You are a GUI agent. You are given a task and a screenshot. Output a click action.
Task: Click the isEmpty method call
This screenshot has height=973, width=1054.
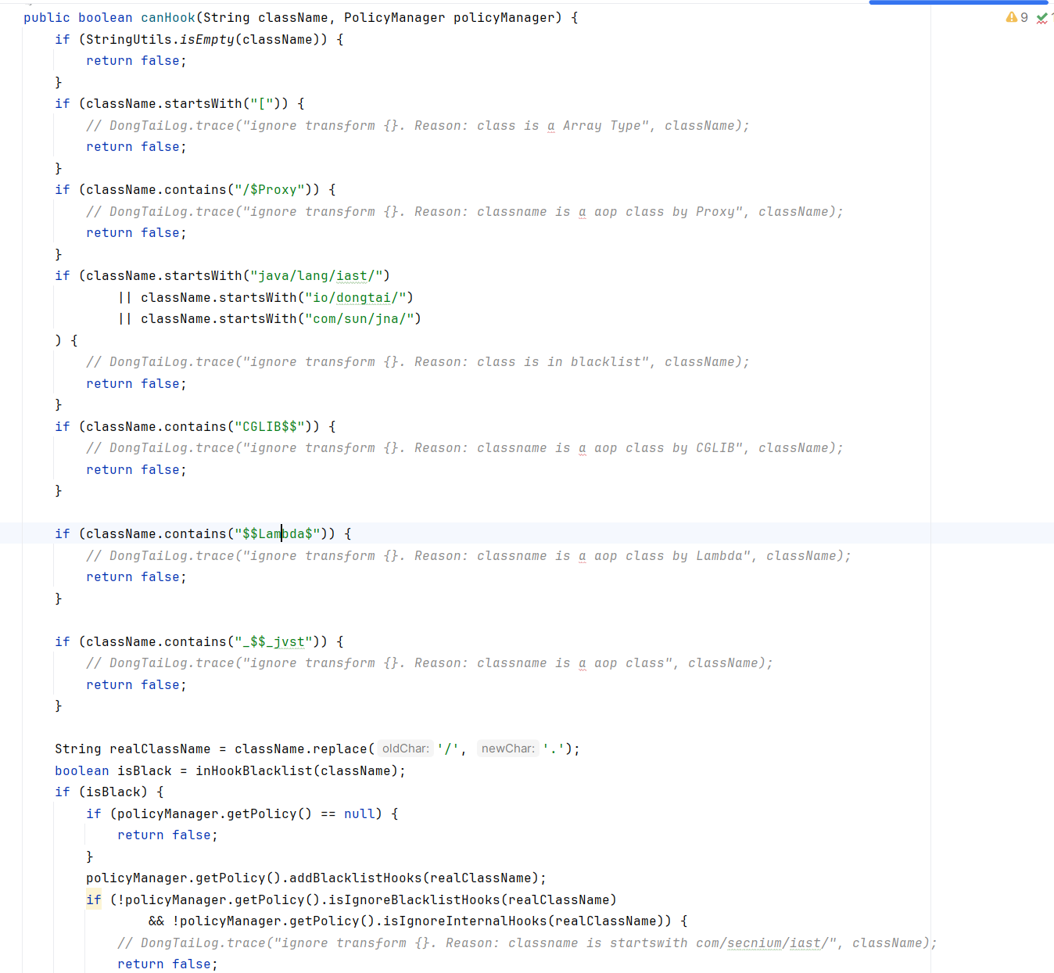206,39
